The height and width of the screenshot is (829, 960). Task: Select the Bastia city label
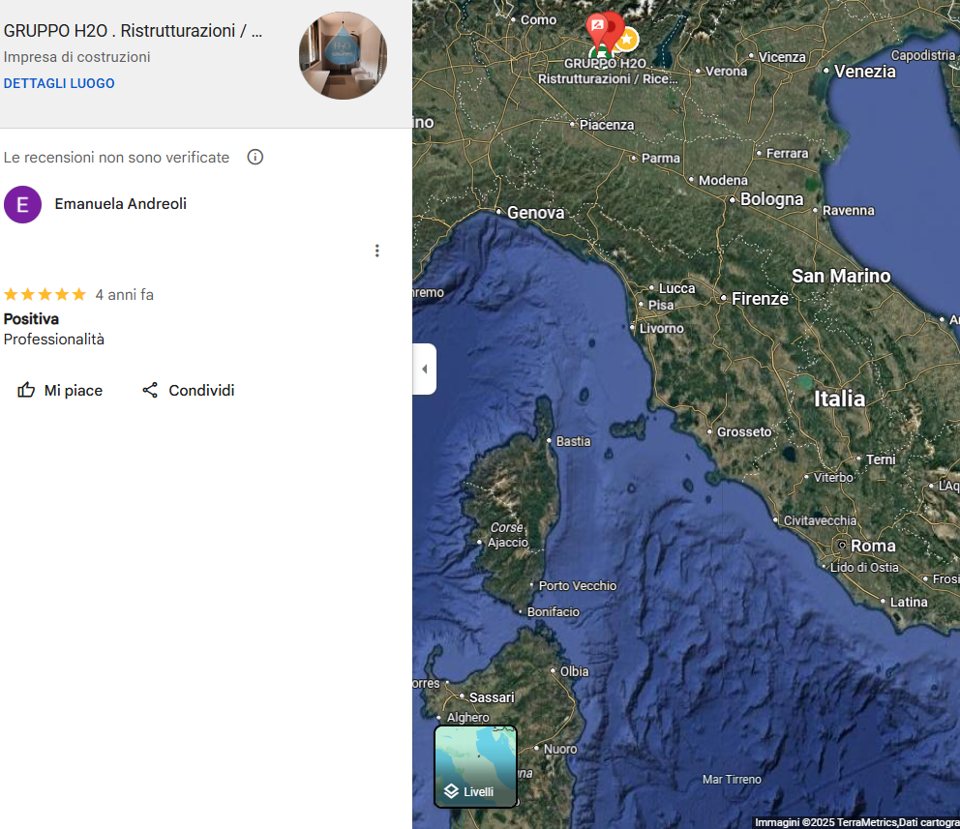pyautogui.click(x=573, y=441)
